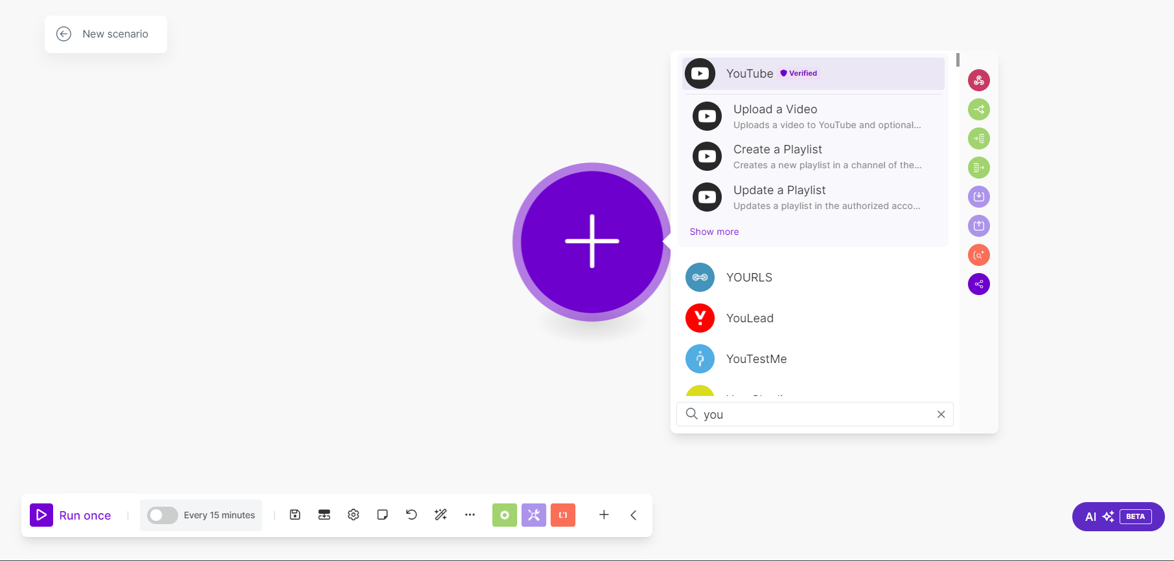Open the three-dots More menu
1174x561 pixels.
click(470, 515)
